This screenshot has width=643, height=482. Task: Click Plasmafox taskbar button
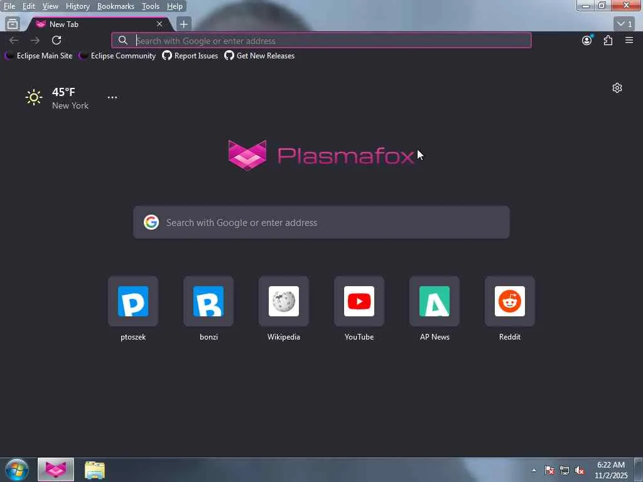coord(56,469)
